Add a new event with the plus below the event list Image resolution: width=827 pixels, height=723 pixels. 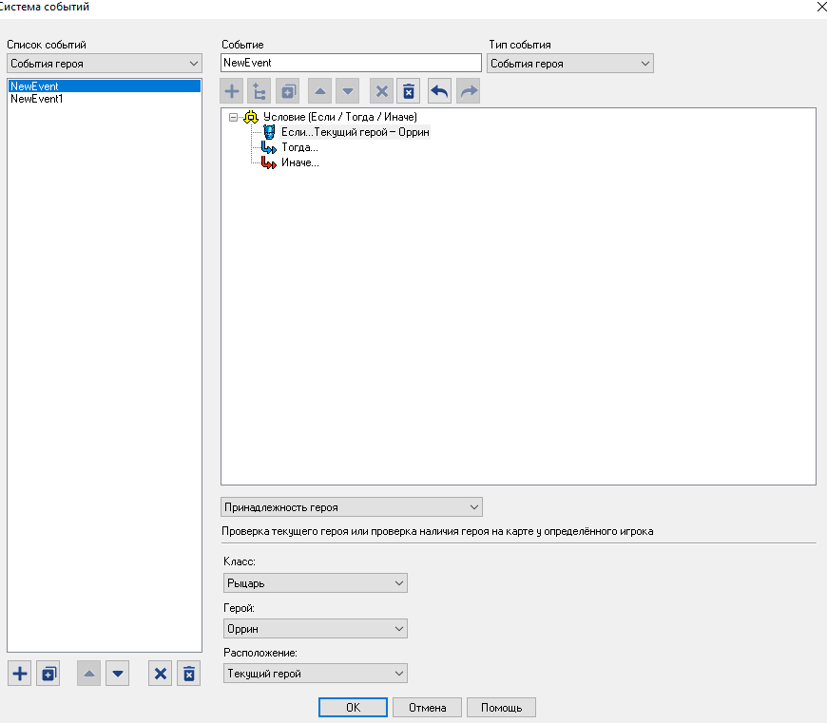click(20, 674)
